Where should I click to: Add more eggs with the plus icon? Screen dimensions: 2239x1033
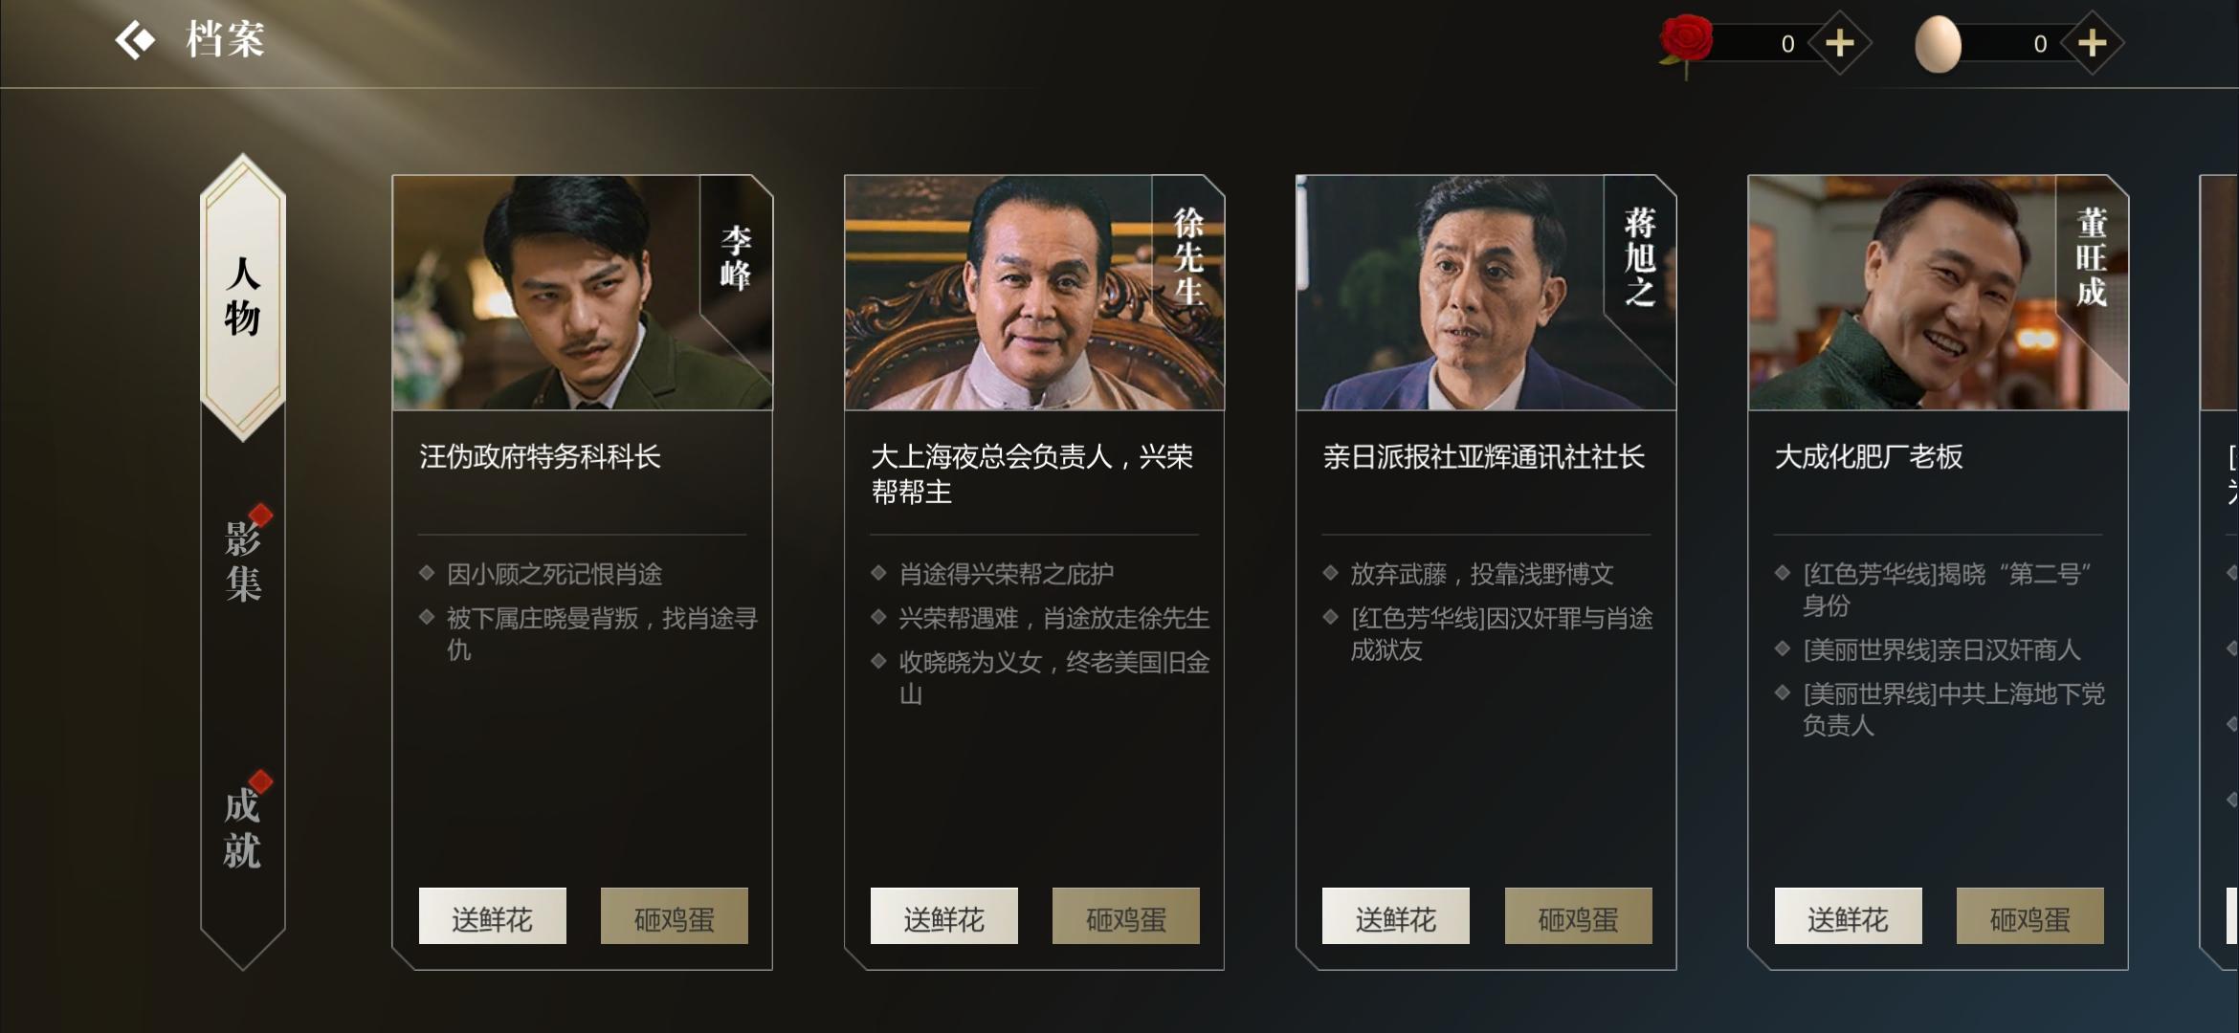click(x=2092, y=43)
